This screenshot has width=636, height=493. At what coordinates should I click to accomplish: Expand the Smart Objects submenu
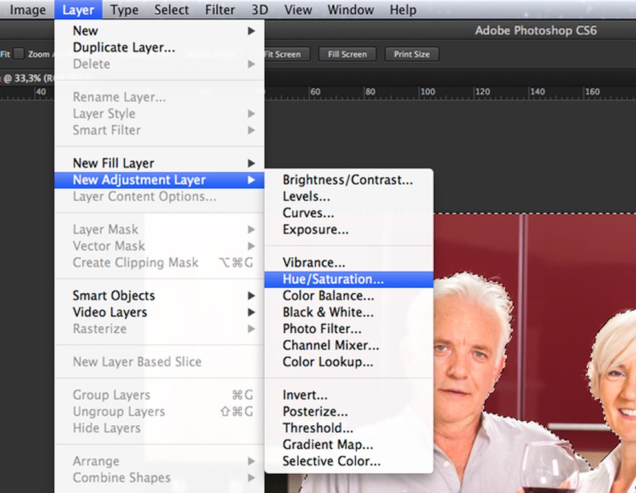click(x=160, y=295)
